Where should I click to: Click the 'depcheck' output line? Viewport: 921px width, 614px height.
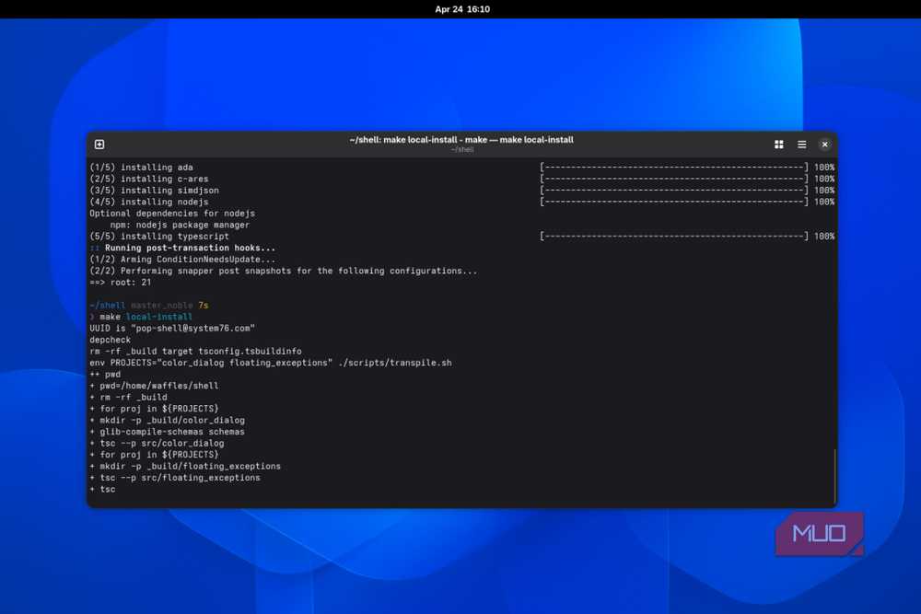click(110, 340)
